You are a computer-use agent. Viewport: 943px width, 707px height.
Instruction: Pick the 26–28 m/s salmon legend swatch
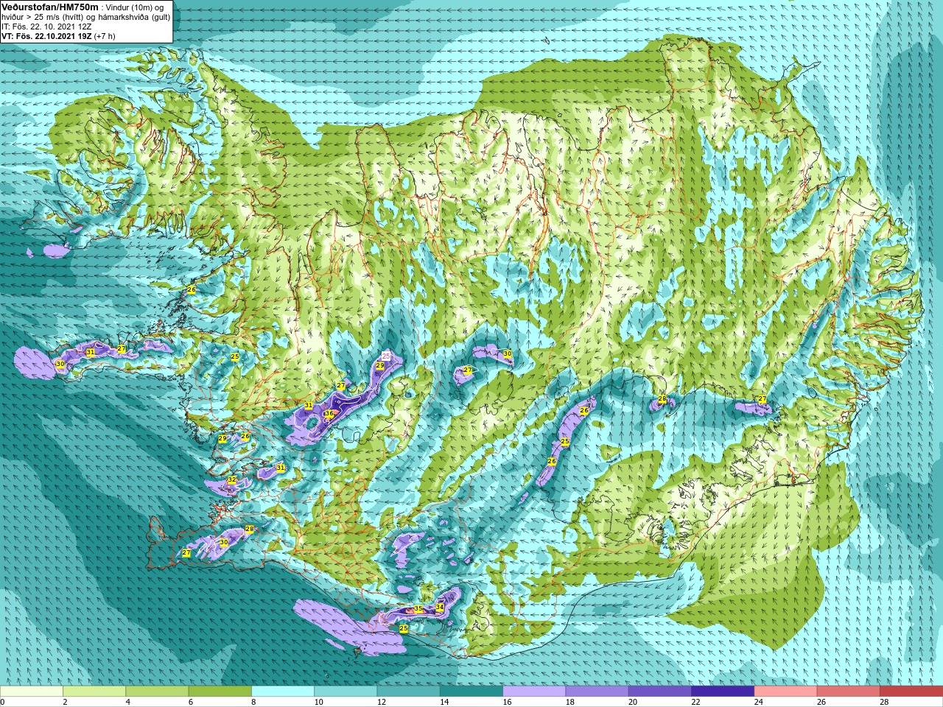pos(849,692)
